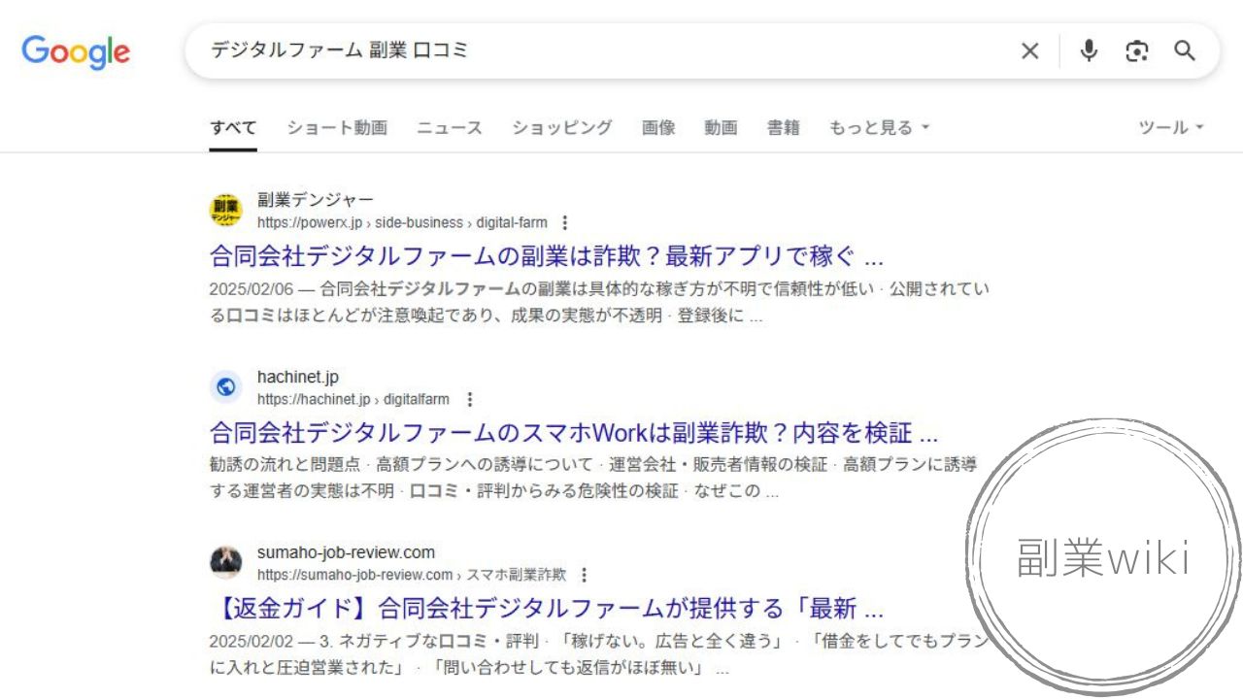This screenshot has height=699, width=1243.
Task: Open 【返金ガイド】合同会社デジタルファーム result link
Action: tap(547, 609)
